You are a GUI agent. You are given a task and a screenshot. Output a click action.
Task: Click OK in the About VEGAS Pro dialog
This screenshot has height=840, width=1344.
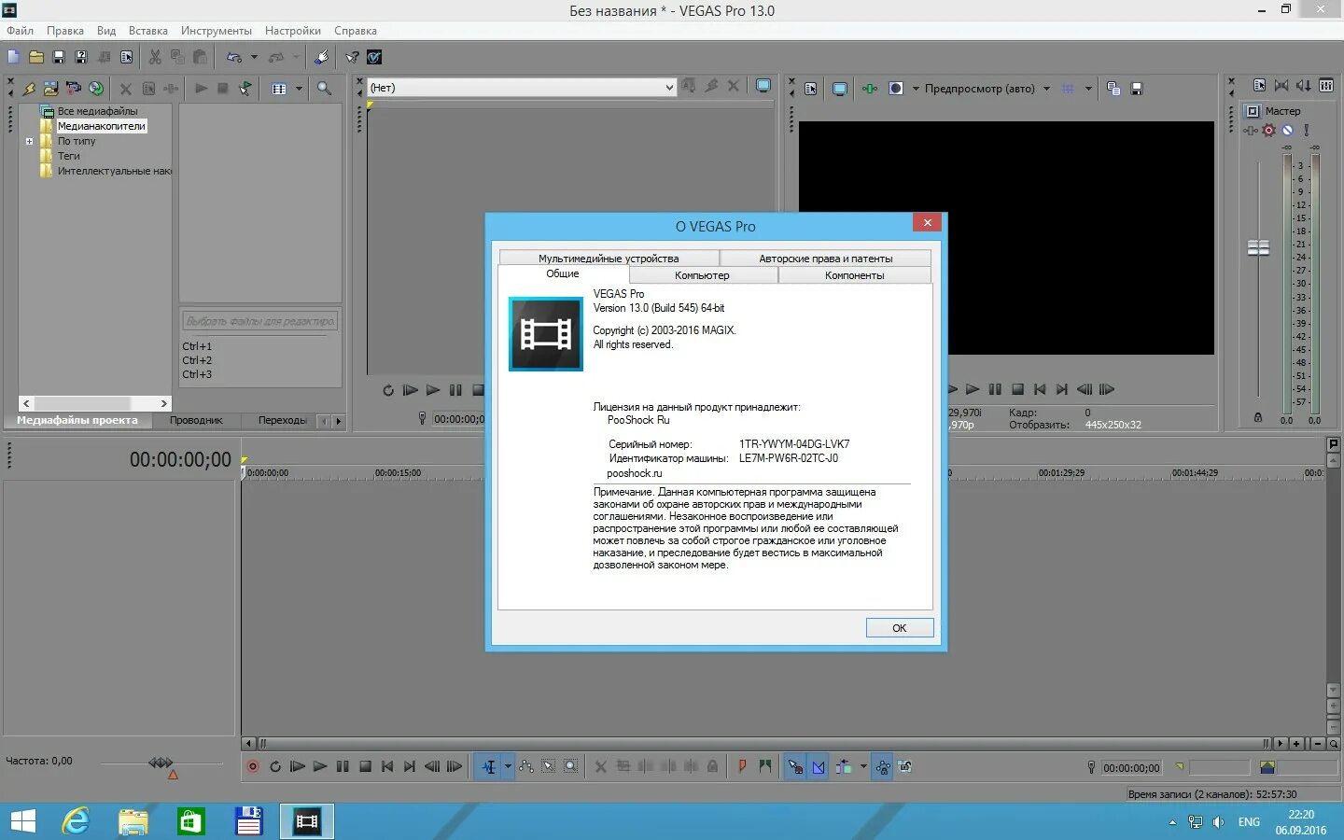899,628
